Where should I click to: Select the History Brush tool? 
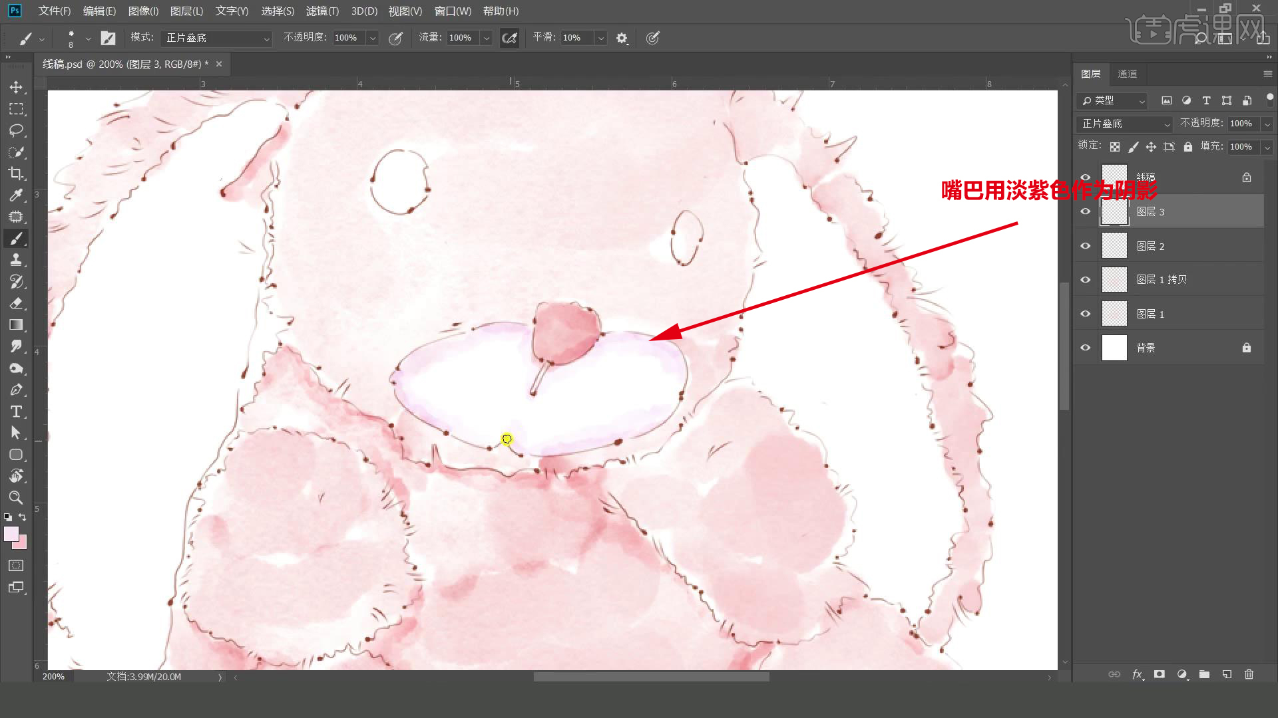point(16,282)
